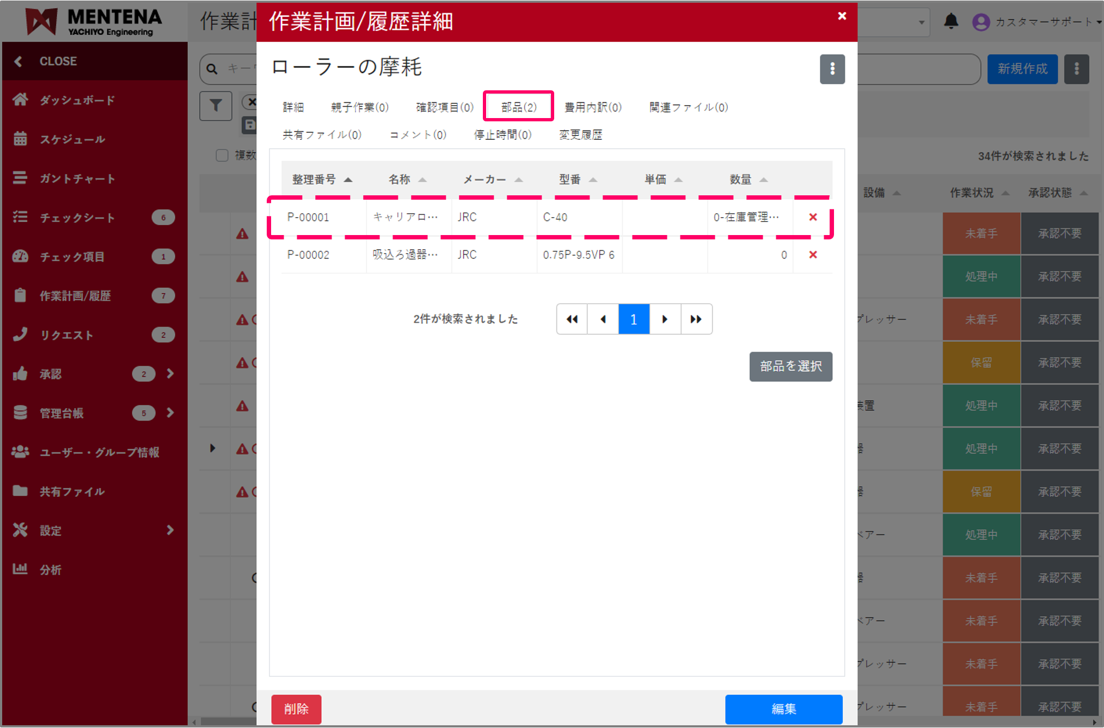The image size is (1104, 728).
Task: Open the Analysis chart item in sidebar
Action: click(21, 569)
